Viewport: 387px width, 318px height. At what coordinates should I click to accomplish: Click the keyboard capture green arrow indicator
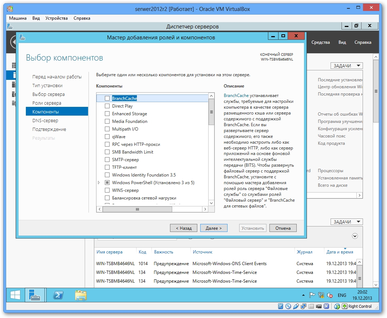tap(344, 306)
